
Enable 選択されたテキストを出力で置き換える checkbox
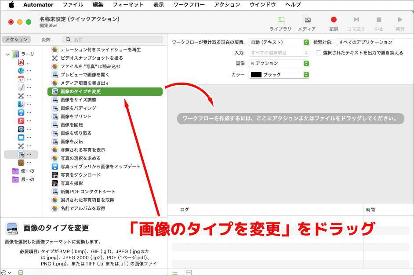click(319, 53)
